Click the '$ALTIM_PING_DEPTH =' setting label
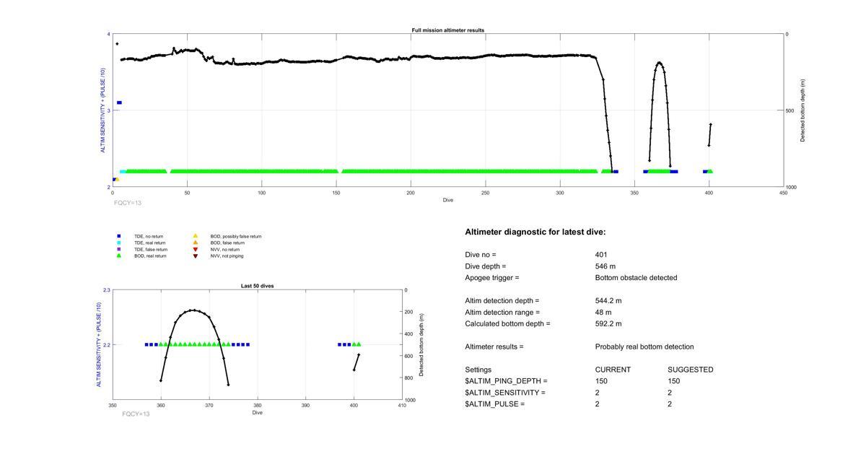 pos(506,381)
